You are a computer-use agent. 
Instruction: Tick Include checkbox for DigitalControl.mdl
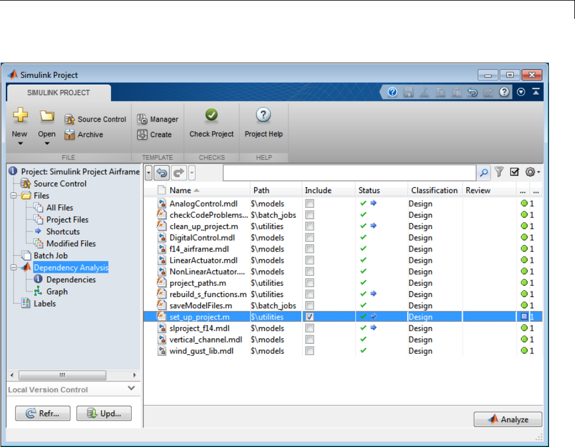point(310,237)
